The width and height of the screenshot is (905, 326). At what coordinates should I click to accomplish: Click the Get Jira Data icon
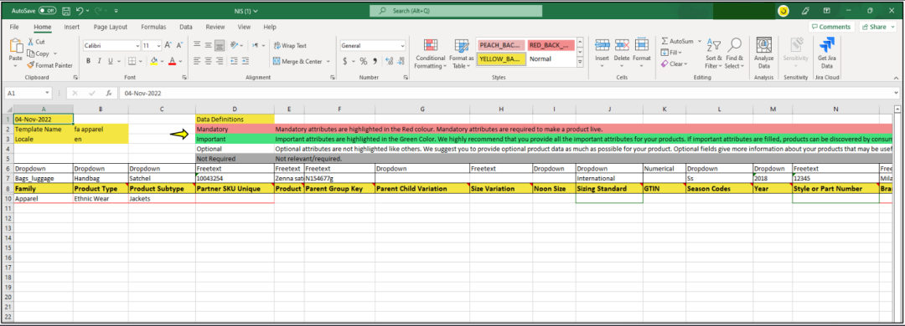(x=827, y=54)
